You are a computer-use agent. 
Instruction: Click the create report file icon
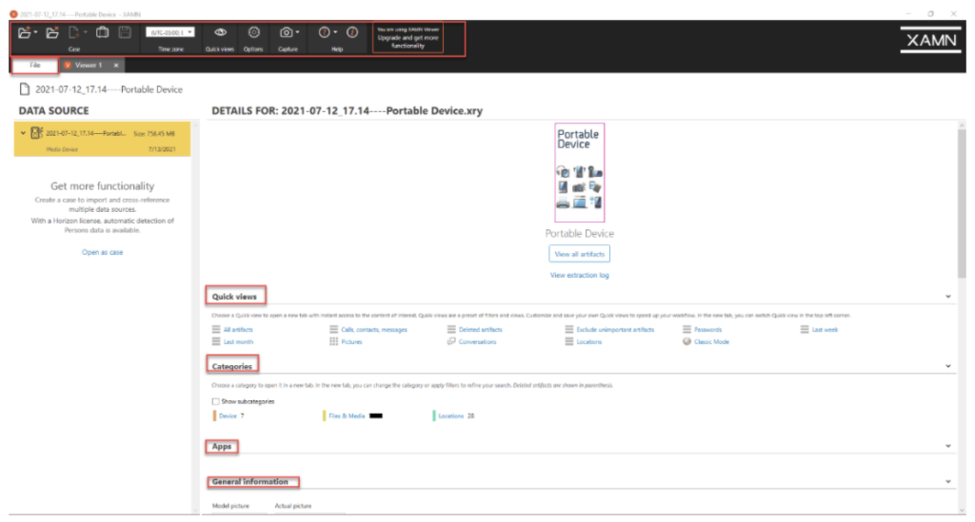click(74, 32)
